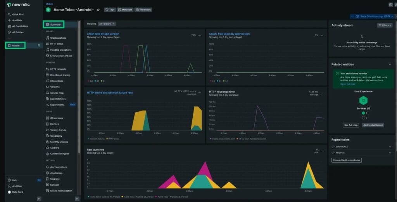
Task: Click Add Data in sidebar
Action: (x=15, y=20)
